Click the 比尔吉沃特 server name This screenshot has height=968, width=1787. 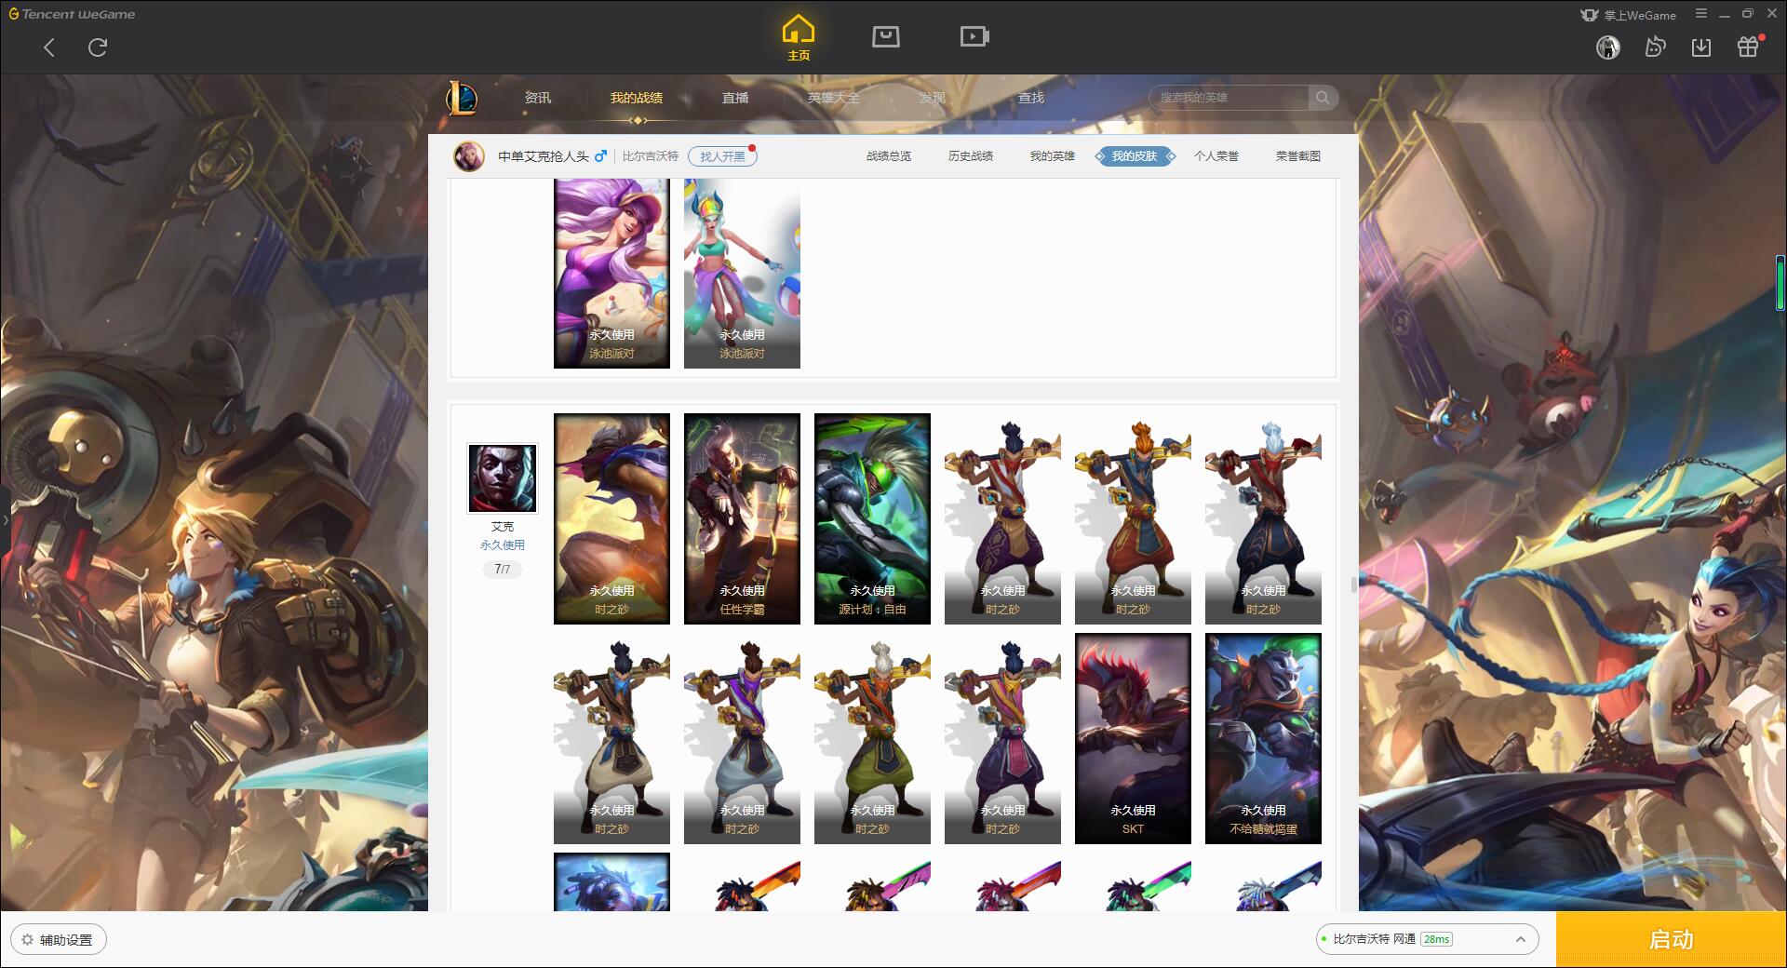[x=651, y=156]
